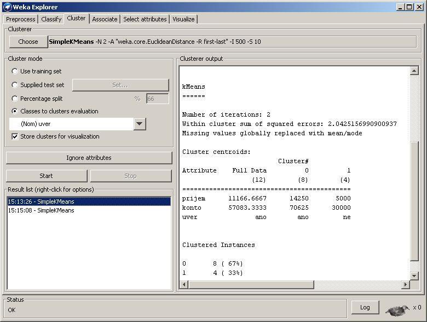Viewport: 427px width, 322px height.
Task: Click the cluster 1 konto value 30000
Action: click(341, 208)
